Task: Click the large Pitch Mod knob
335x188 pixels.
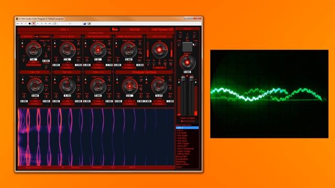Action: 68,50
